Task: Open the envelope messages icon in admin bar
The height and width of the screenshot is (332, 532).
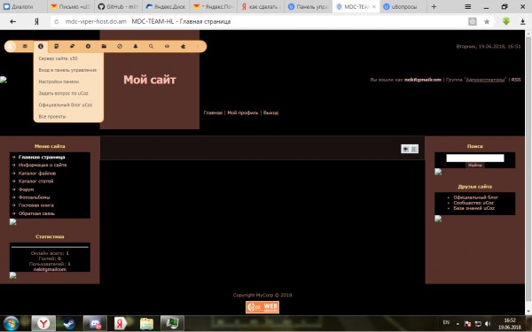Action: coord(25,46)
